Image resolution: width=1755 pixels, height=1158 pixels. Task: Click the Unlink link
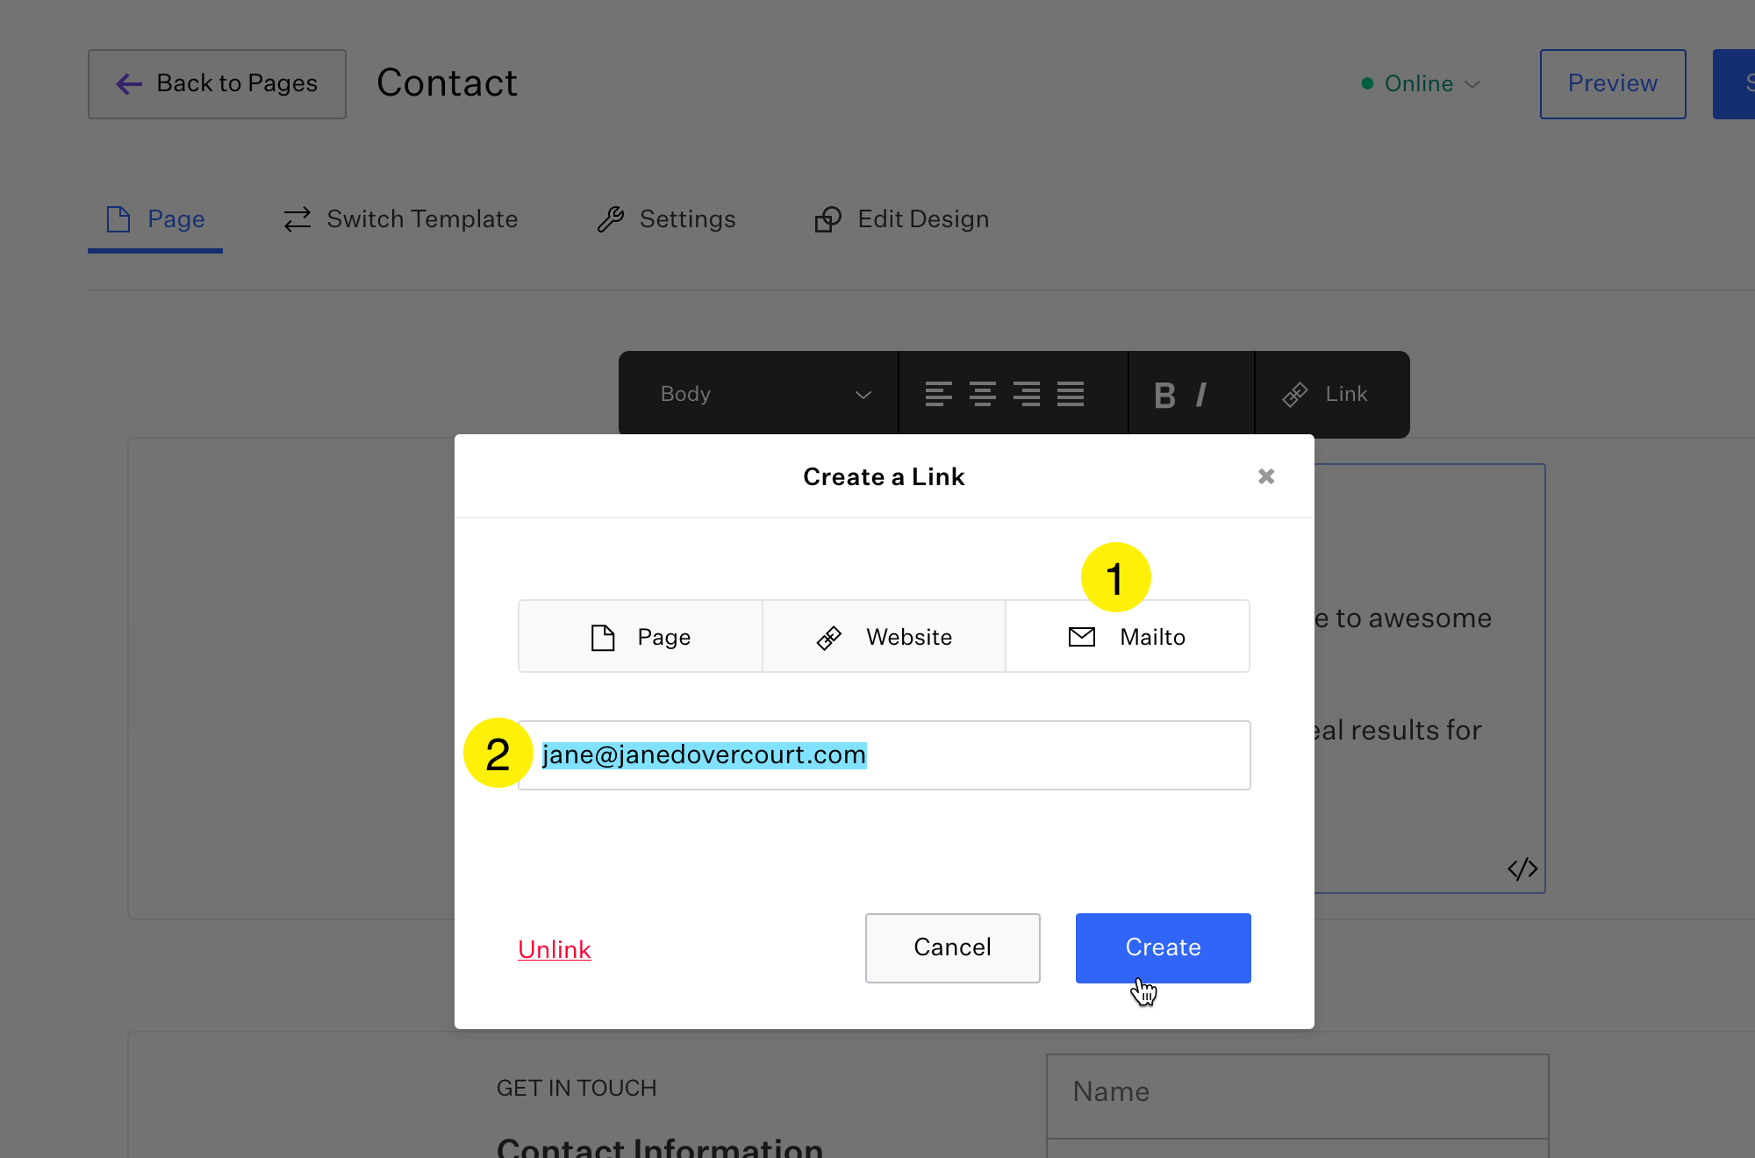(x=554, y=949)
